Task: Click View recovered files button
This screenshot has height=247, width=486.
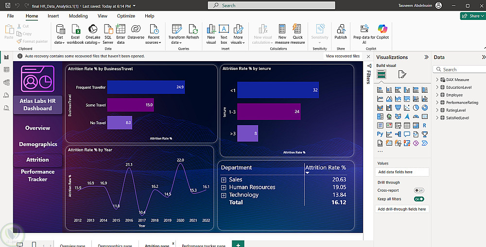Action: coord(343,56)
